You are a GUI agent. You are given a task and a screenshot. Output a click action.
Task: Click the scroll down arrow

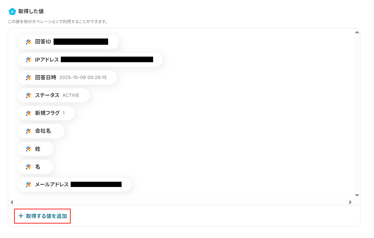pyautogui.click(x=357, y=195)
